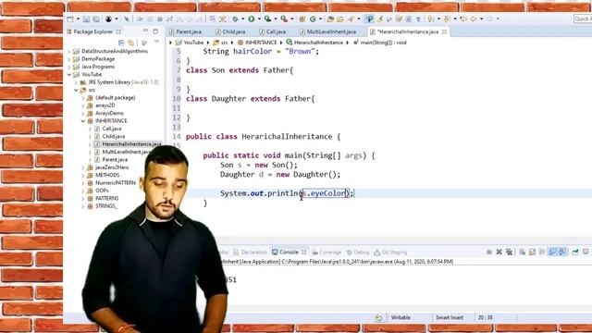The image size is (592, 333).
Task: Click the Previous Annotation icon
Action: click(x=448, y=18)
